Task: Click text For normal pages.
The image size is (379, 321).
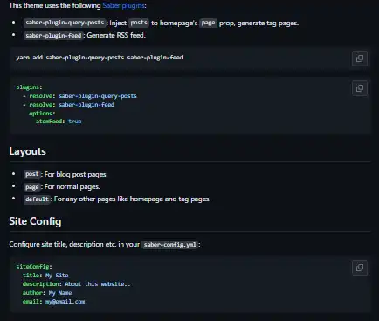Action: (x=72, y=187)
